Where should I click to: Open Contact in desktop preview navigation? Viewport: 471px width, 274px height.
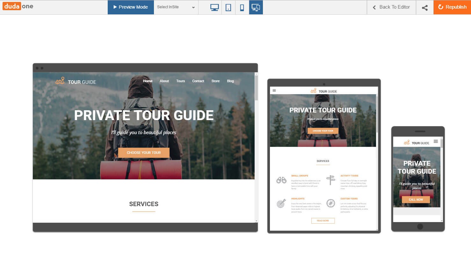point(198,81)
